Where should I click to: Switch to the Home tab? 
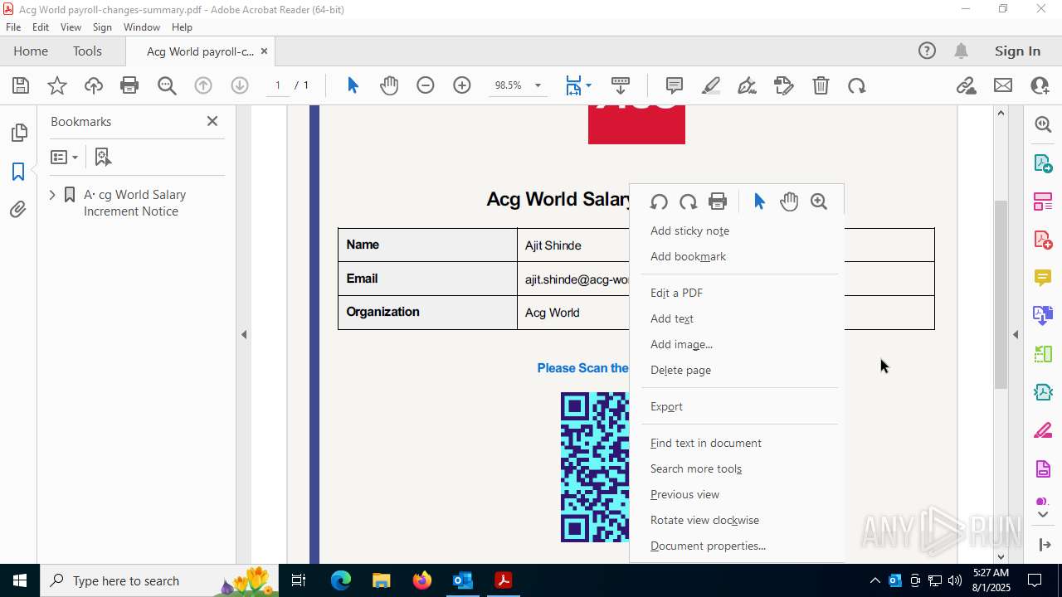point(31,51)
